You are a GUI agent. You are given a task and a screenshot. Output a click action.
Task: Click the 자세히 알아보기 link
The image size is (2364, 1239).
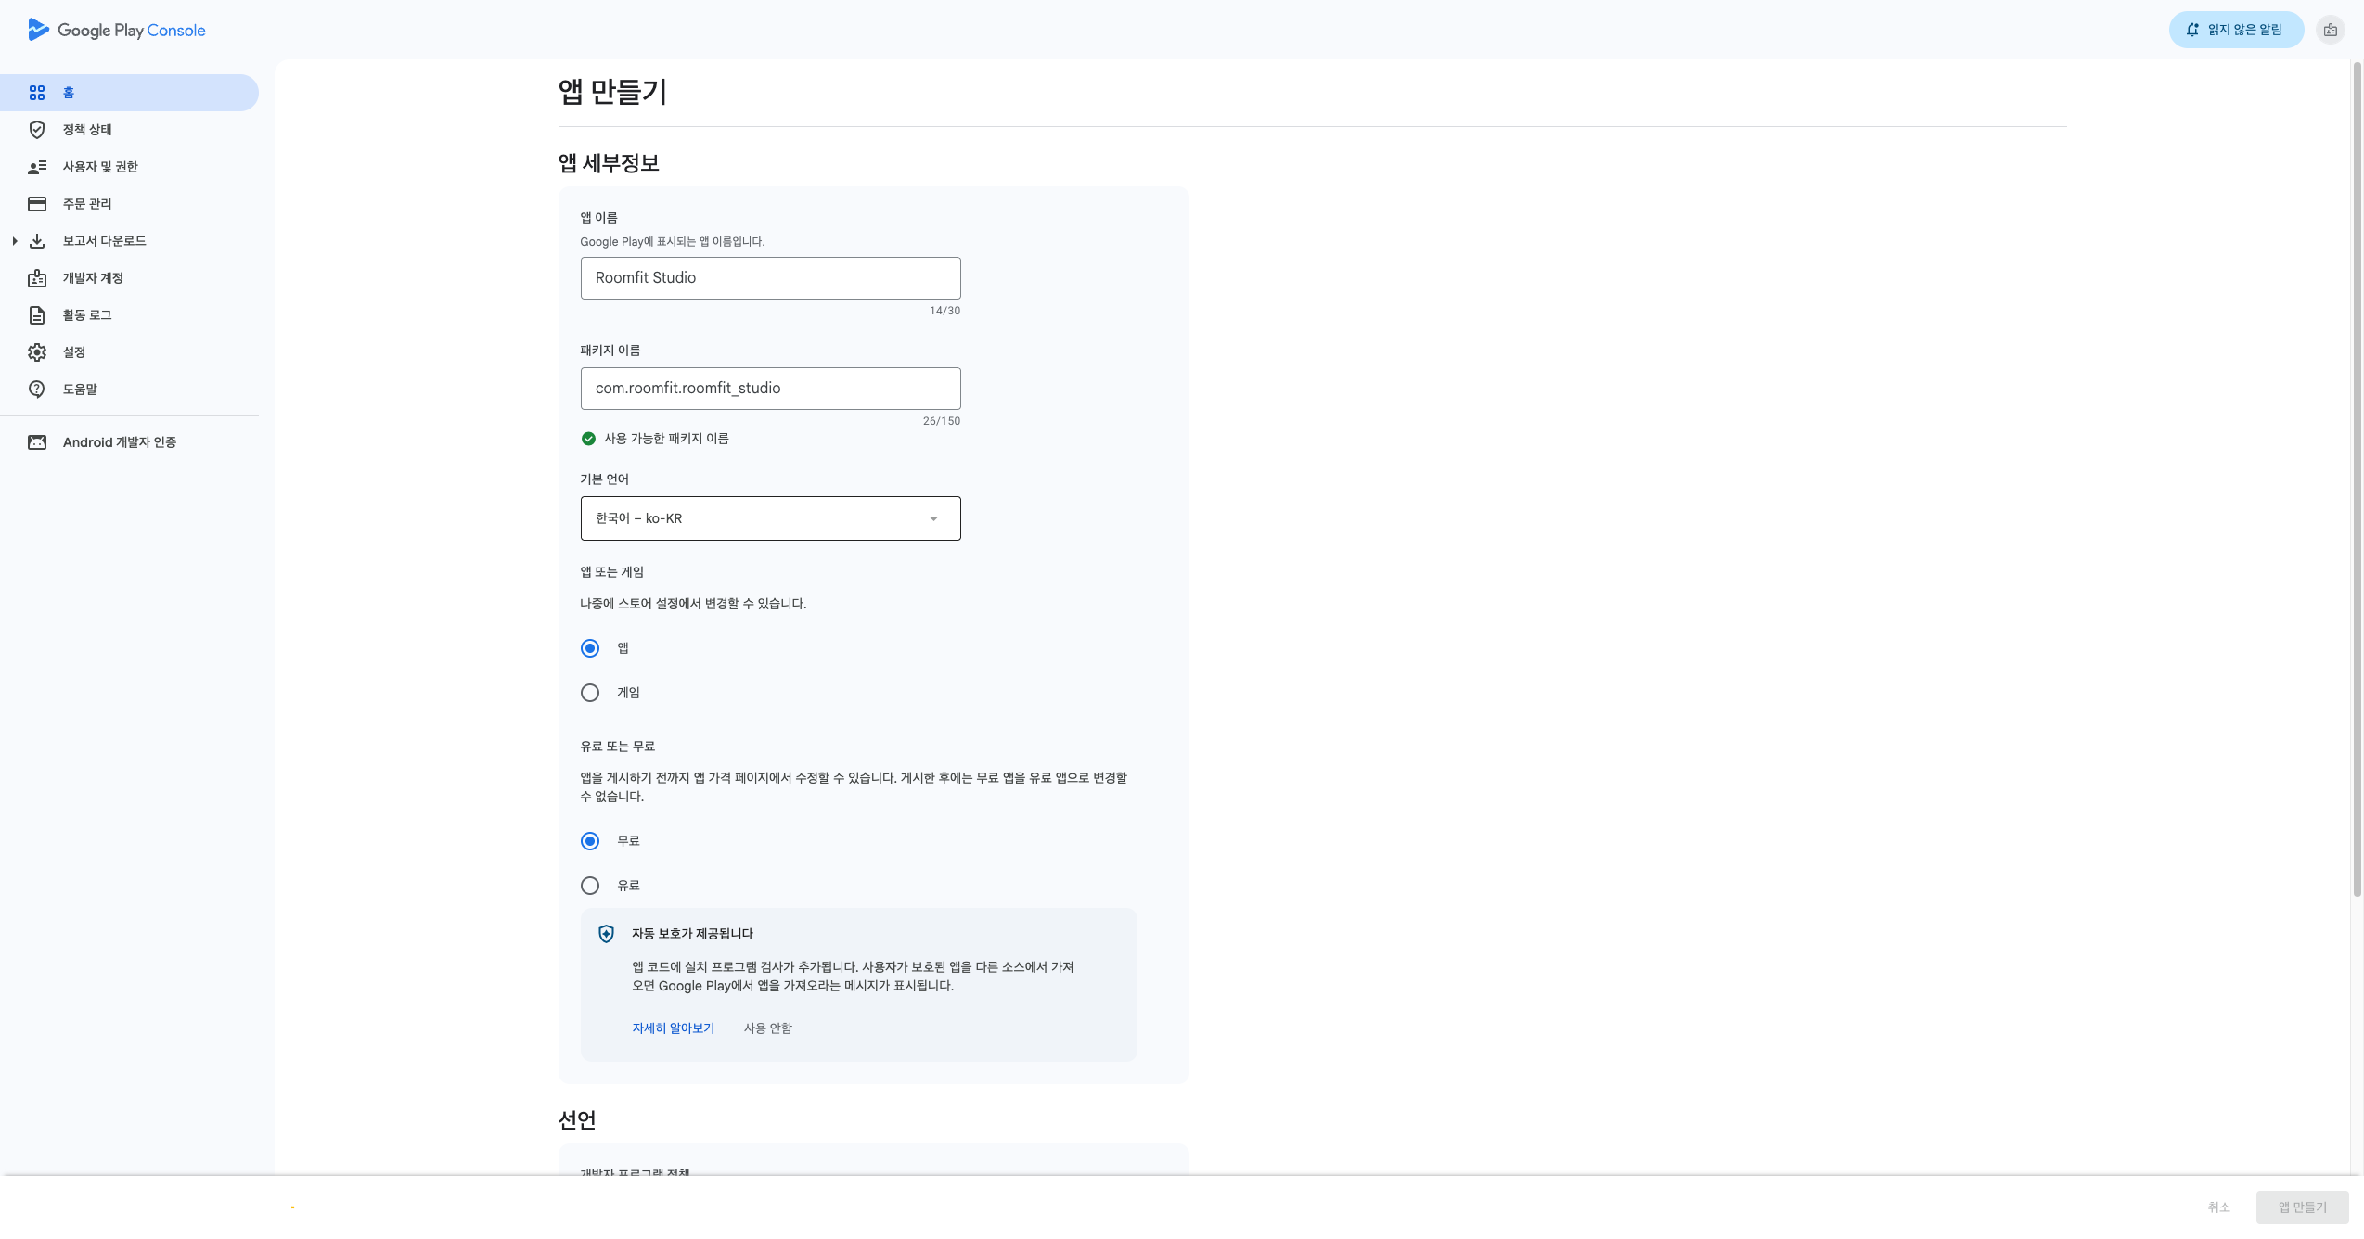click(x=673, y=1028)
